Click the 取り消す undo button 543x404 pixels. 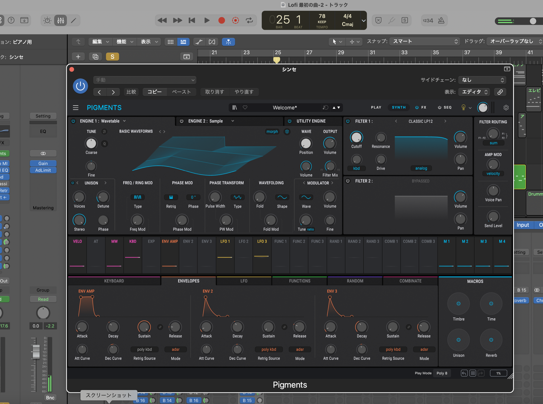tap(214, 92)
